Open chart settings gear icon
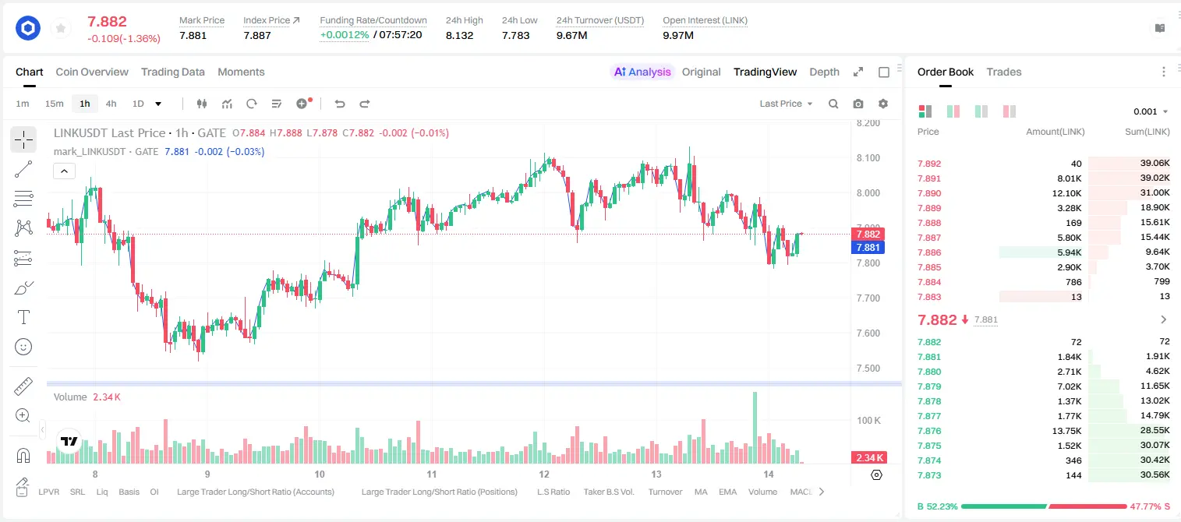 (x=883, y=104)
